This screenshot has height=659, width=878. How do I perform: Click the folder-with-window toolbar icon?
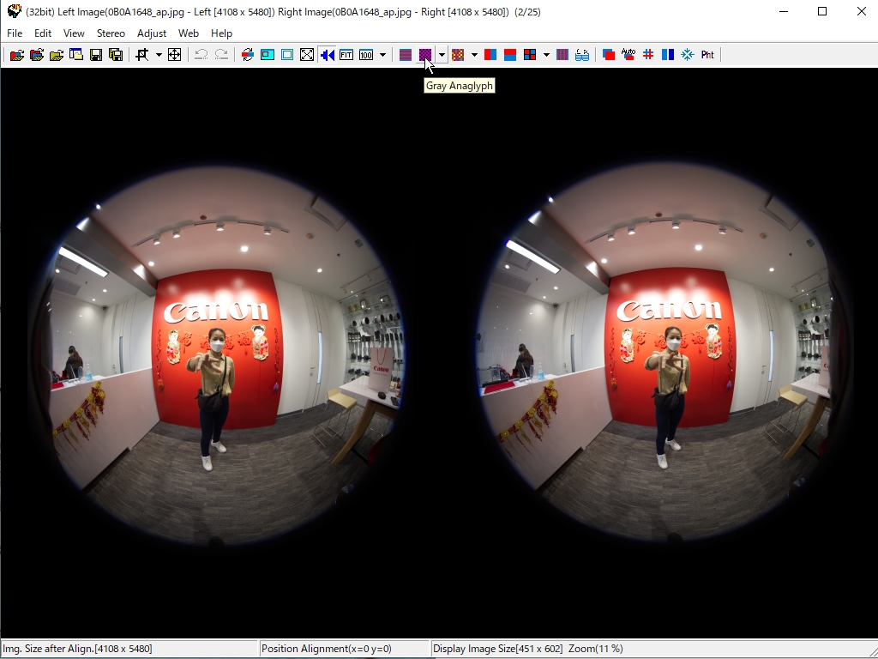(76, 54)
